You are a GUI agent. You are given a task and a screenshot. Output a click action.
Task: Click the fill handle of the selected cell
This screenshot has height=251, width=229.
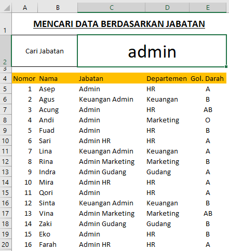pyautogui.click(x=226, y=66)
